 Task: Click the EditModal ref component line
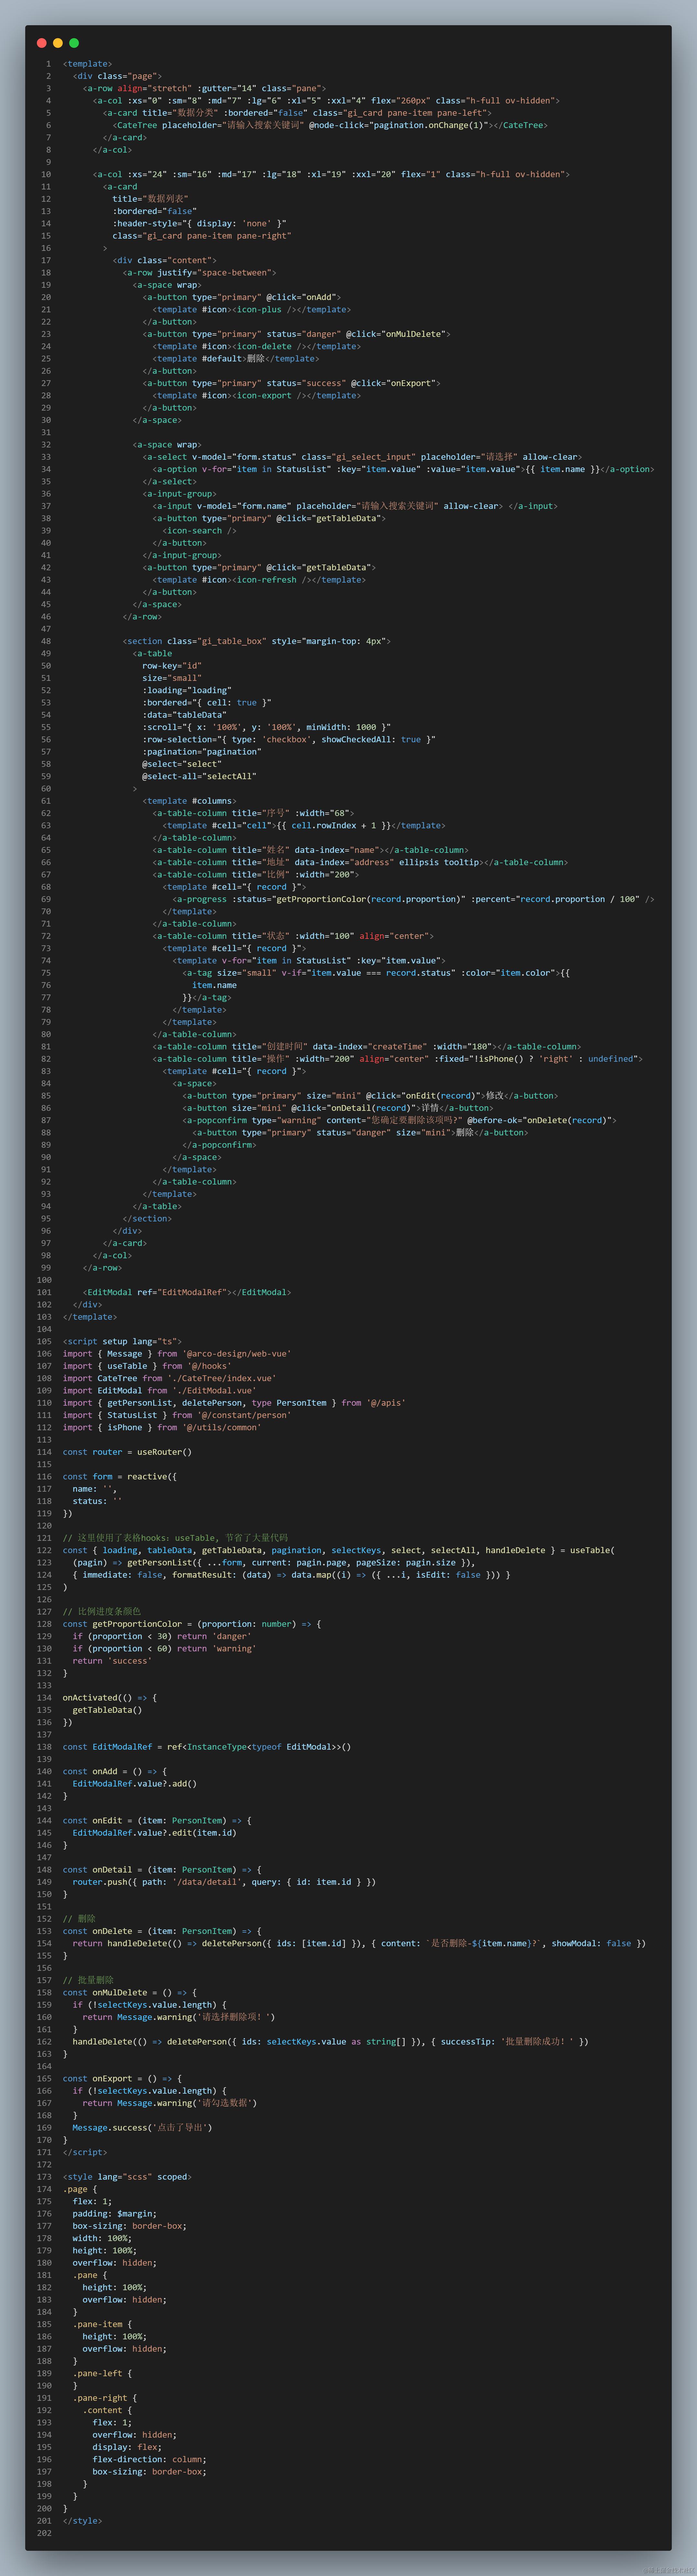(x=187, y=1292)
